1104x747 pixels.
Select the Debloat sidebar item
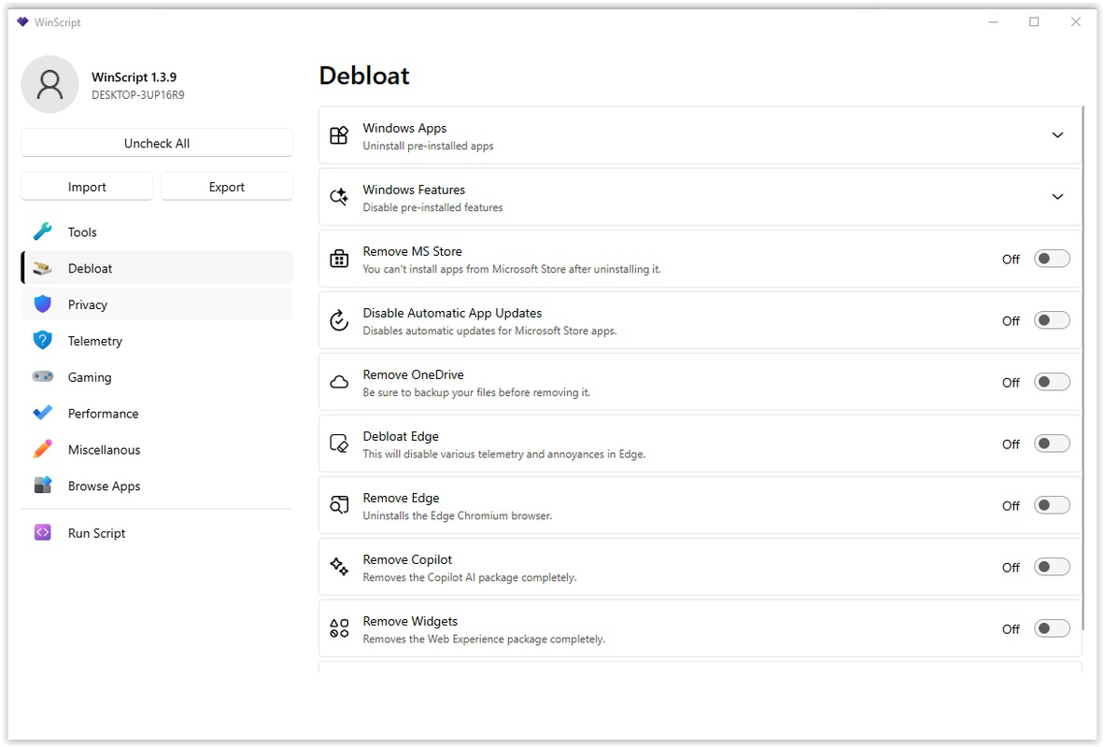click(x=157, y=268)
